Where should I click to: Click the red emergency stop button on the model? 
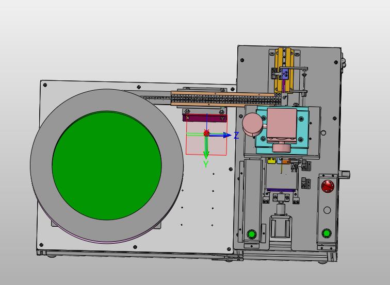click(328, 186)
